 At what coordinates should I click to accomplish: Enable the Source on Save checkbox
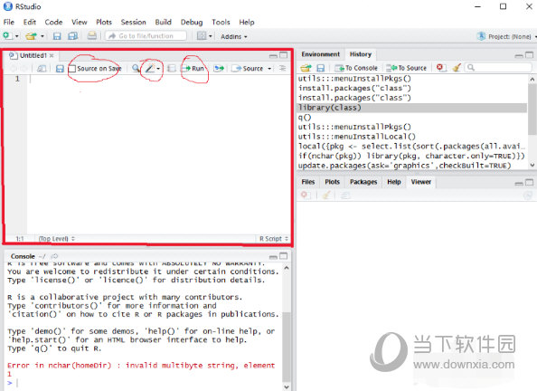click(72, 69)
